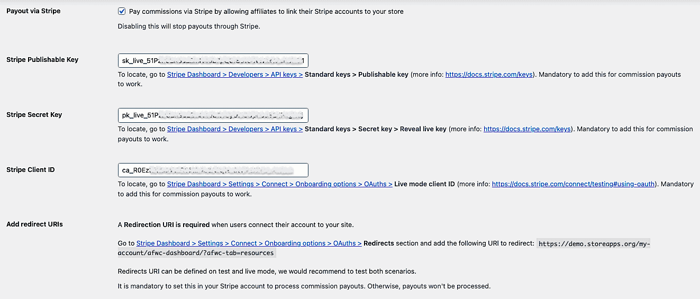Open the connect/testing#using-oauth docs link

[574, 184]
